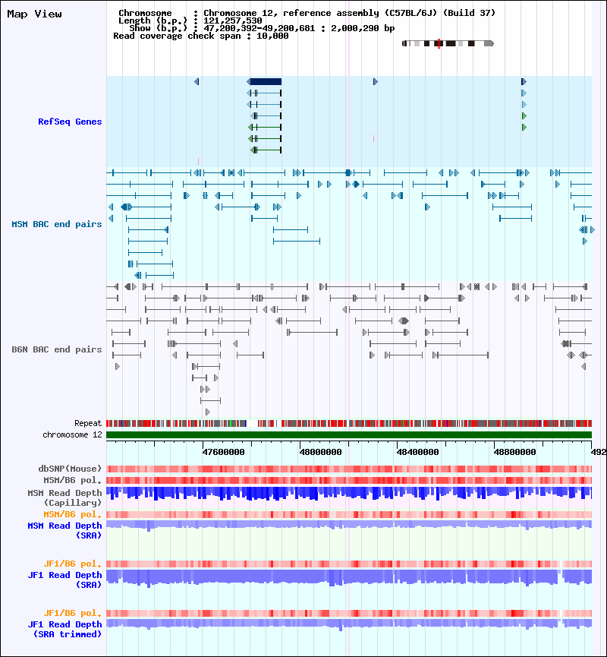The width and height of the screenshot is (607, 657).
Task: Open JF1 Read Depth (SRA) track link
Action: (x=65, y=580)
